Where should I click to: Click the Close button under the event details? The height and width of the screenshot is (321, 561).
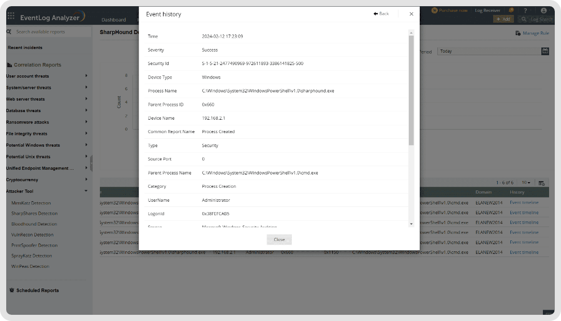(x=279, y=239)
